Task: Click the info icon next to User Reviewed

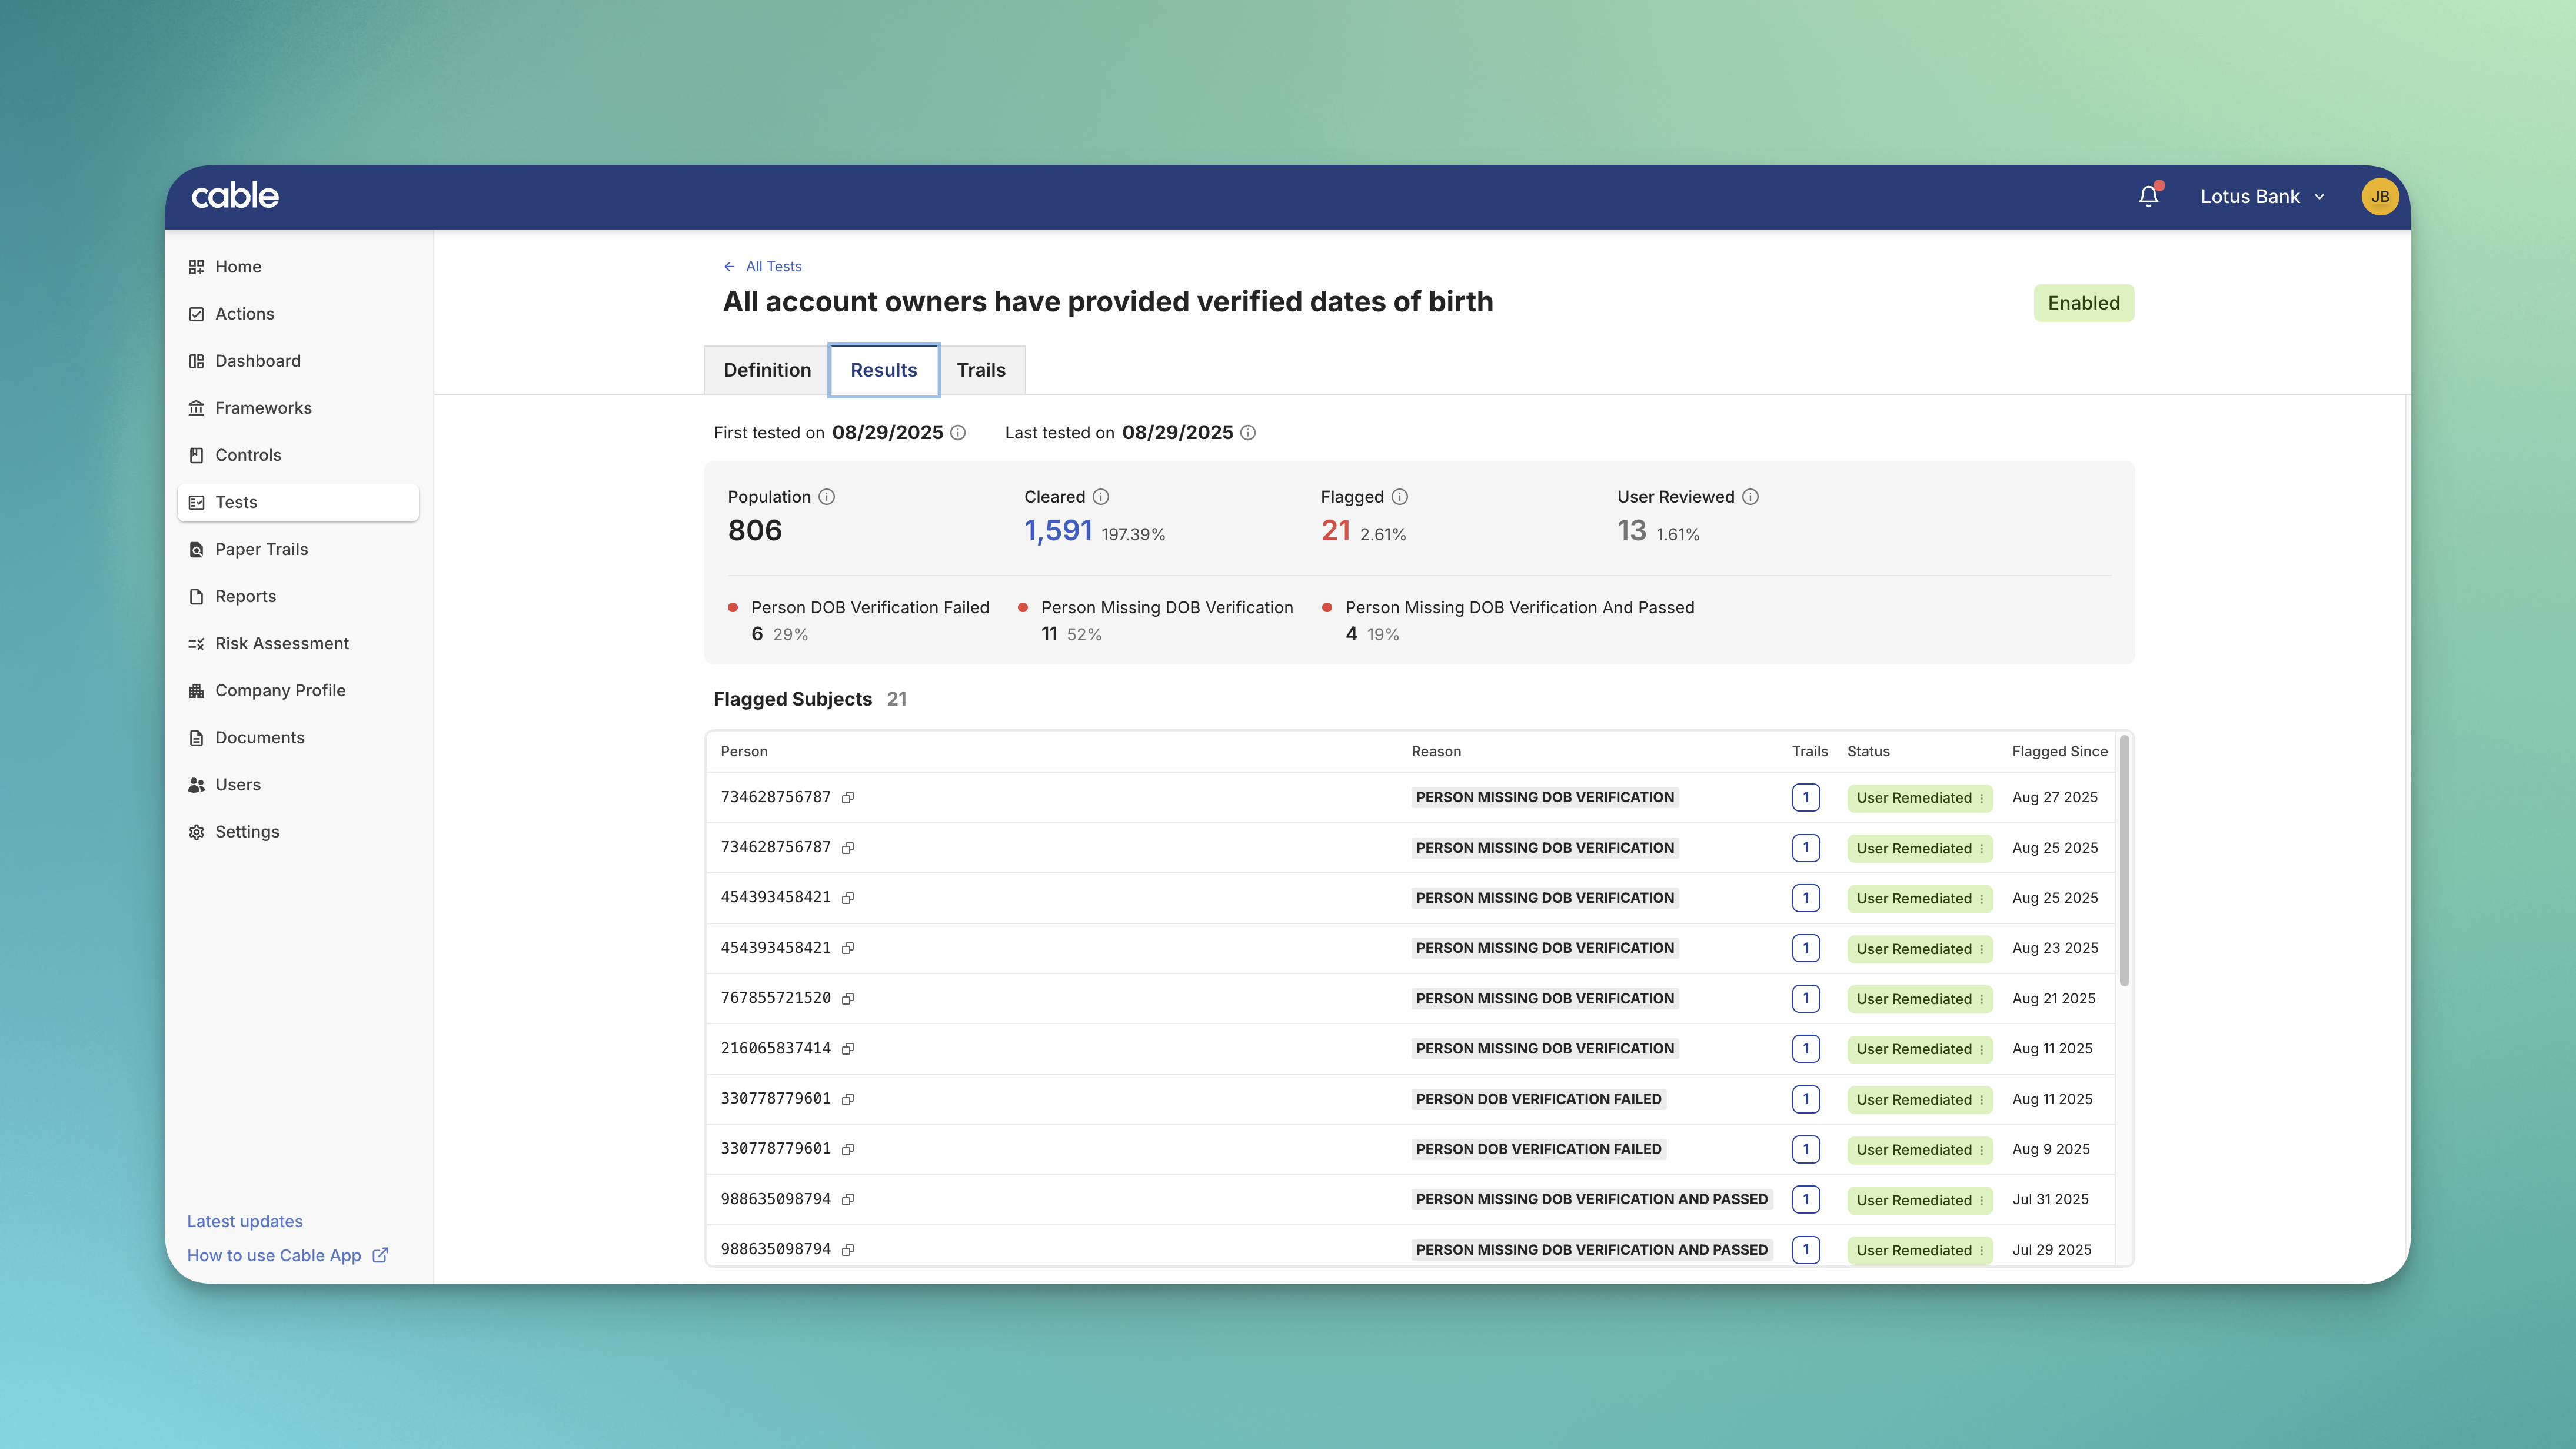Action: (x=1750, y=497)
